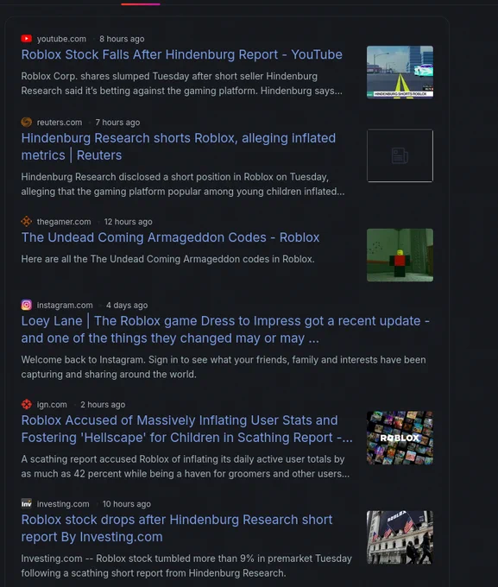Image resolution: width=498 pixels, height=587 pixels.
Task: Click the '10 hours ago' timestamp
Action: pos(127,504)
